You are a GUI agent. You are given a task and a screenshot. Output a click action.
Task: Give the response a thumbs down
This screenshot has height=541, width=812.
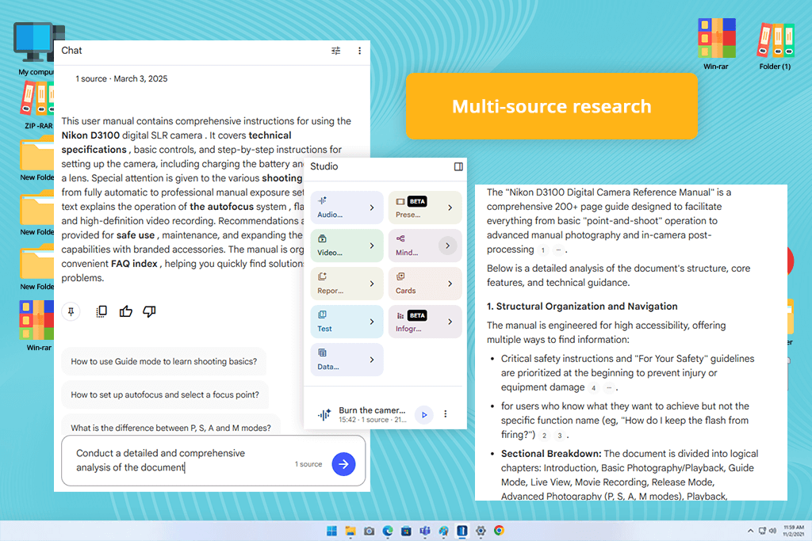(x=149, y=311)
